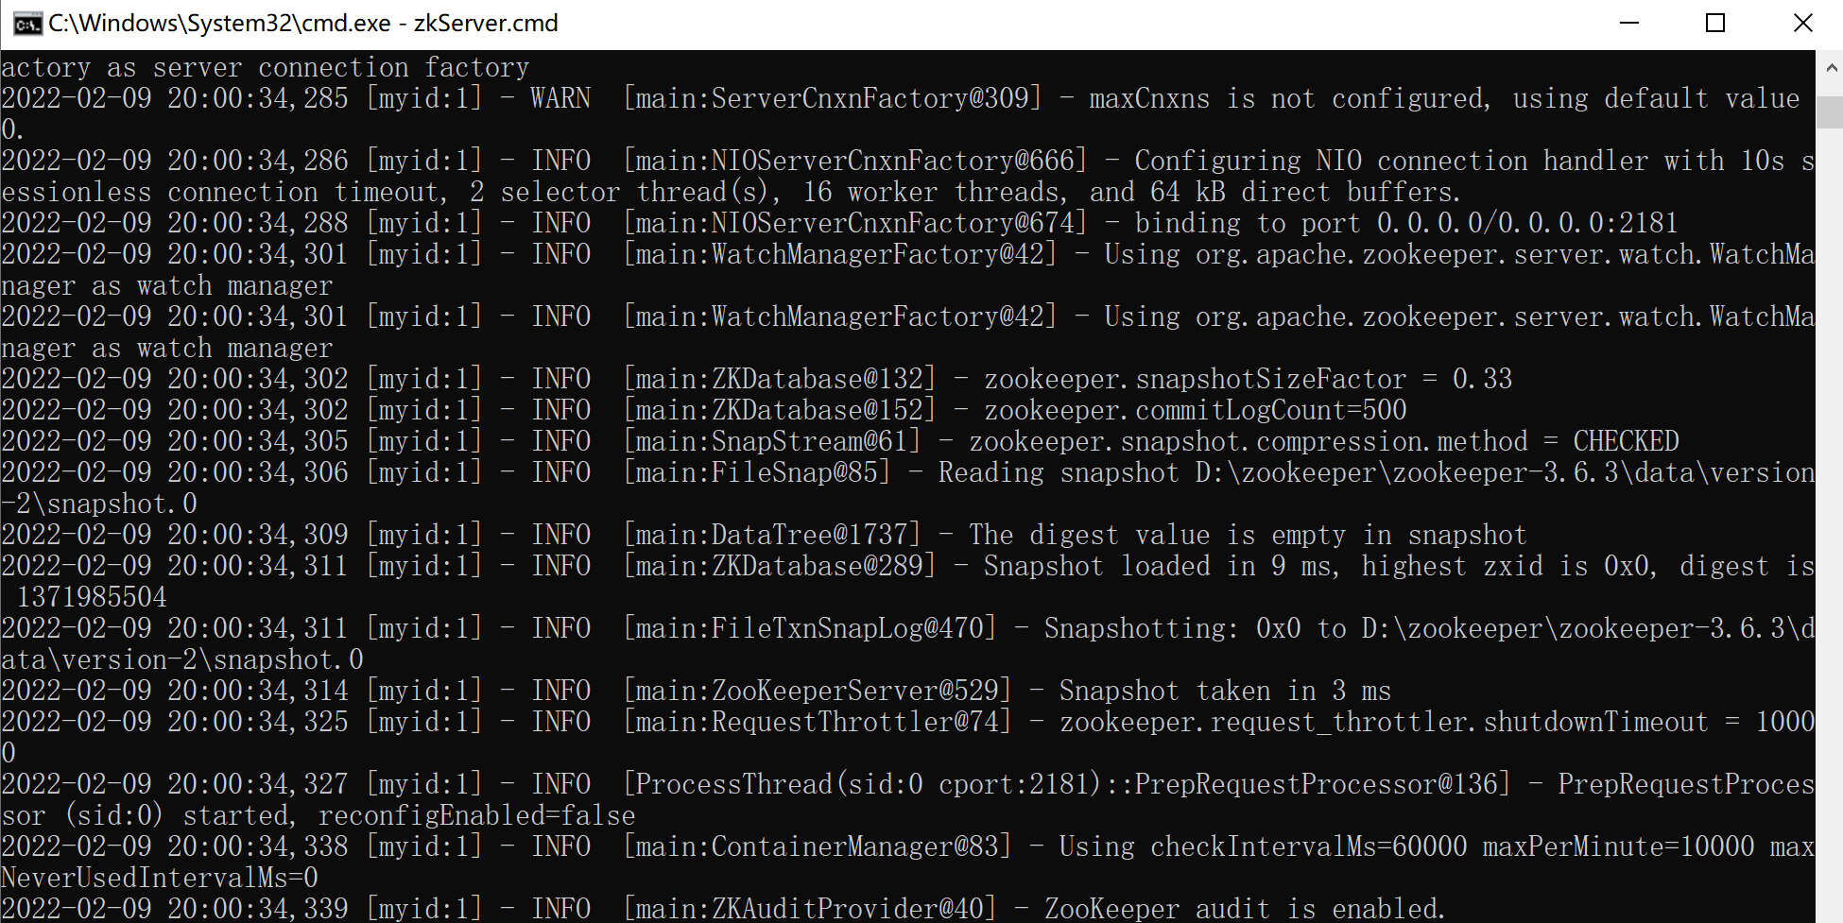Click 'reconfigEnabled=false' text
This screenshot has width=1843, height=923.
pyautogui.click(x=477, y=815)
